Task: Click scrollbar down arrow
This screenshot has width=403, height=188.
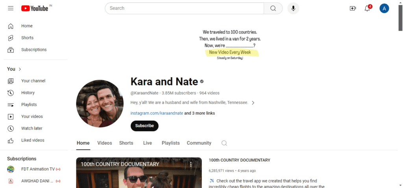Action: coord(400,185)
